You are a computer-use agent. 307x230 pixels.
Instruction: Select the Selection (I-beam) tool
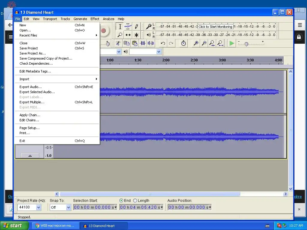[x=120, y=27]
